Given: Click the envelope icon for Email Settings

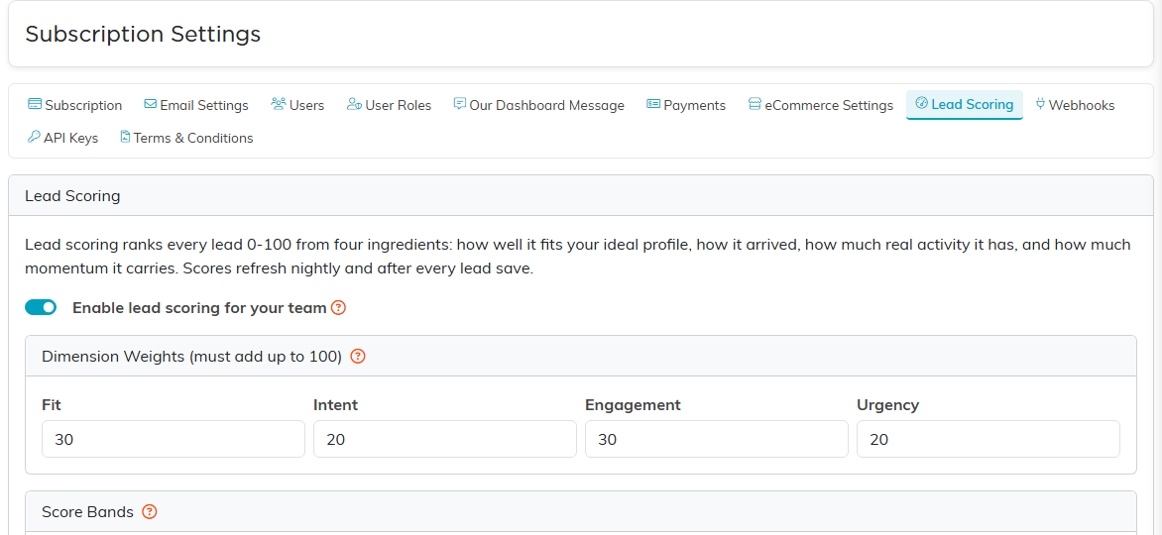Looking at the screenshot, I should coord(151,104).
